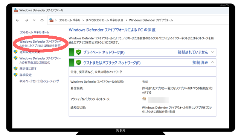Open 詳細設定 link
Image resolution: width=241 pixels, height=135 pixels.
pyautogui.click(x=26, y=75)
